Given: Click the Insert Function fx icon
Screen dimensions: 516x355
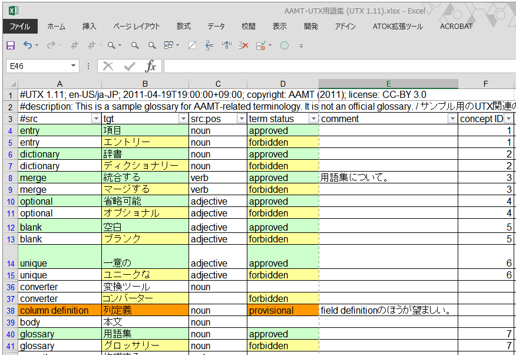Looking at the screenshot, I should click(151, 66).
